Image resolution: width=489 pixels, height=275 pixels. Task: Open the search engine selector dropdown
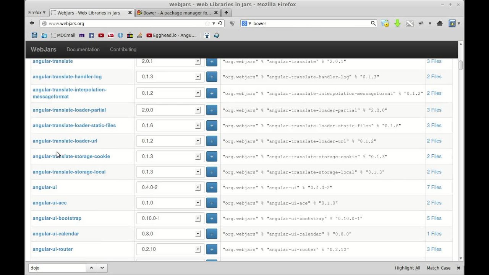coord(247,23)
